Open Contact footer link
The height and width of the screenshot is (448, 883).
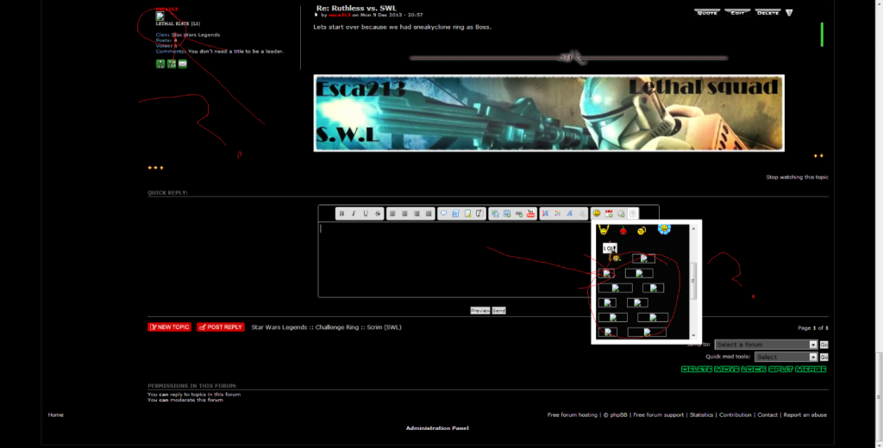767,414
